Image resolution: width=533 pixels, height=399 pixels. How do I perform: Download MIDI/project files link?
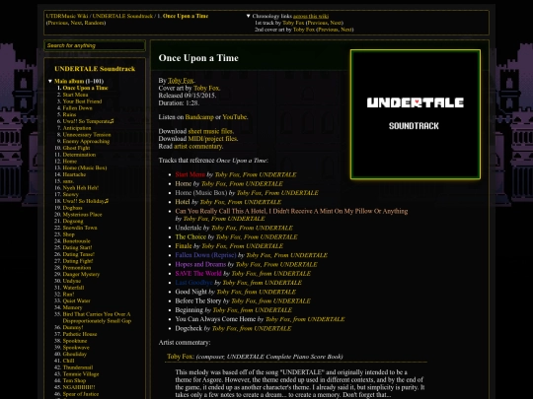[x=212, y=139]
